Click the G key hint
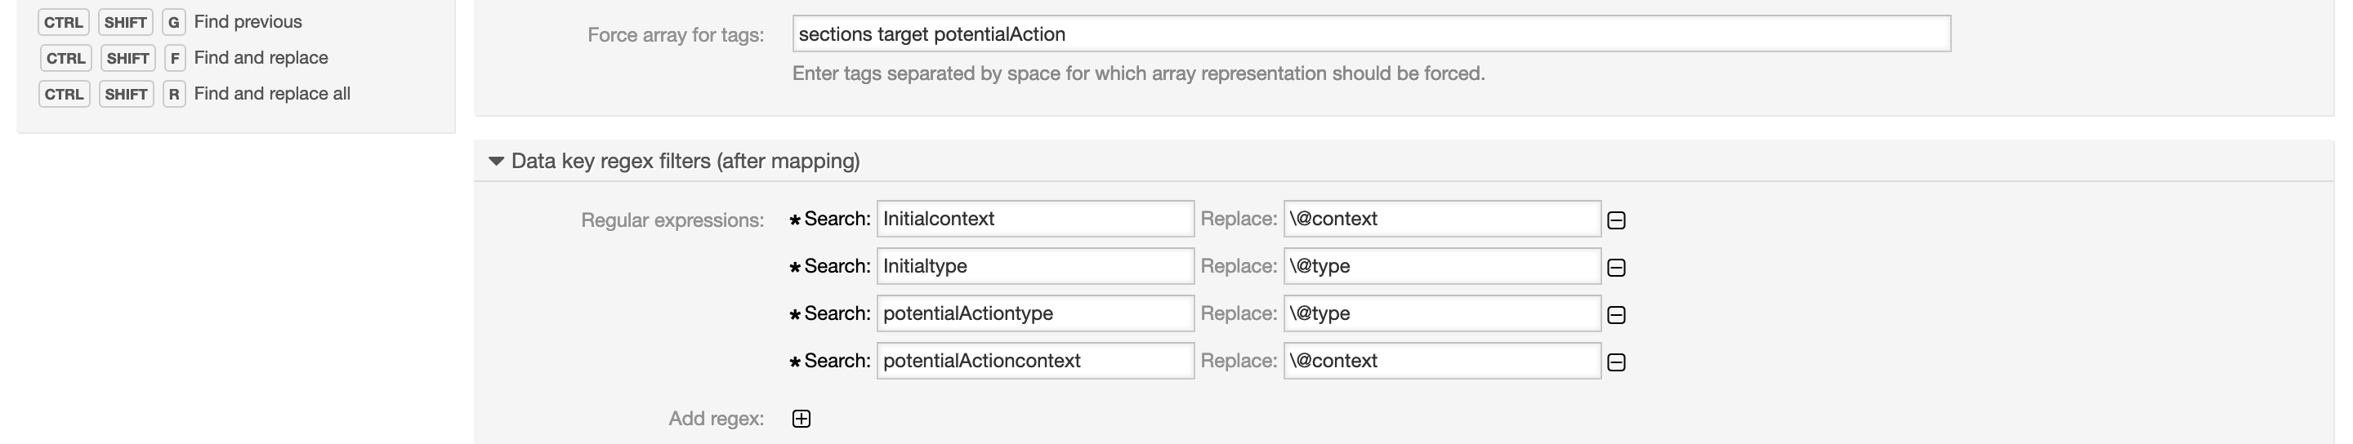The image size is (2353, 444). (x=172, y=22)
